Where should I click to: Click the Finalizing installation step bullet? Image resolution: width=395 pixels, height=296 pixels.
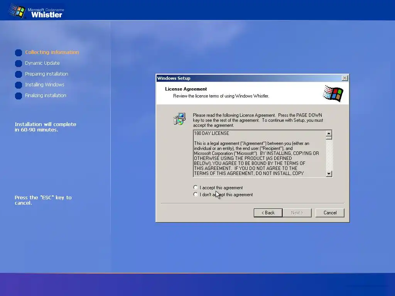tap(19, 96)
